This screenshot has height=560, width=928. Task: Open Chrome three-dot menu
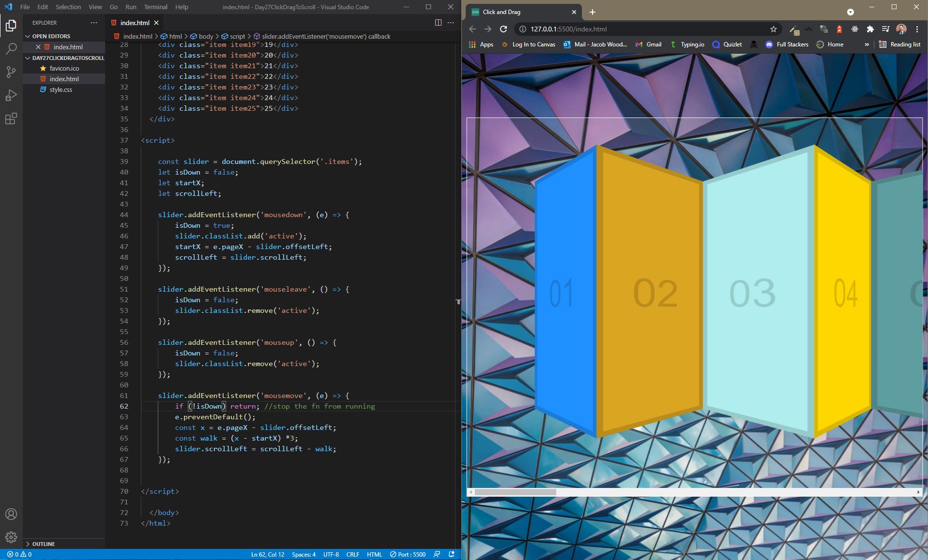click(917, 29)
